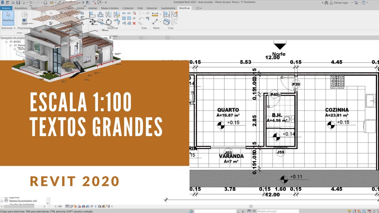Select the Array tool icon
The image size is (379, 213).
(x=124, y=18)
